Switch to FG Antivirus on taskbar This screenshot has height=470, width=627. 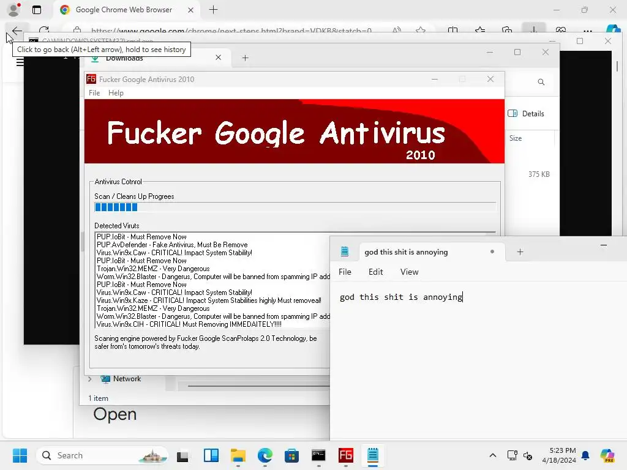(345, 455)
